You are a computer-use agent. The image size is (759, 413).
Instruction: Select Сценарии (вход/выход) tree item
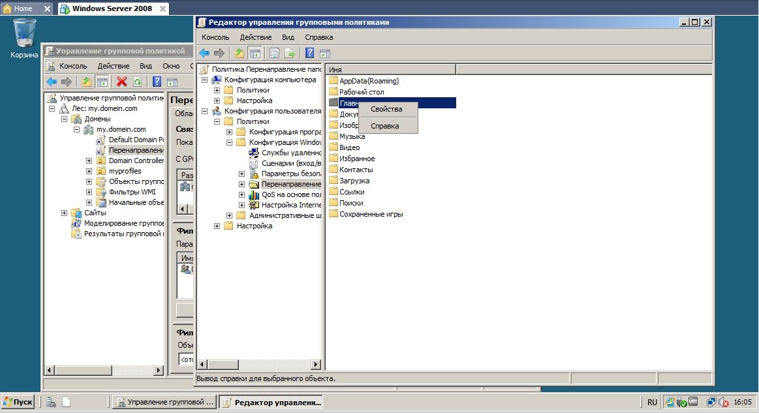[x=286, y=164]
